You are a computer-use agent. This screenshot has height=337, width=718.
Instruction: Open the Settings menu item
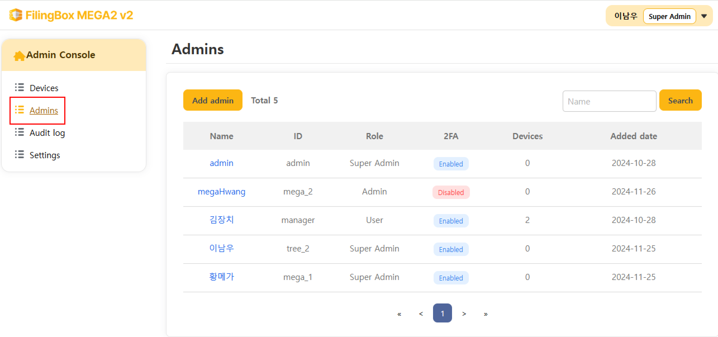click(45, 155)
